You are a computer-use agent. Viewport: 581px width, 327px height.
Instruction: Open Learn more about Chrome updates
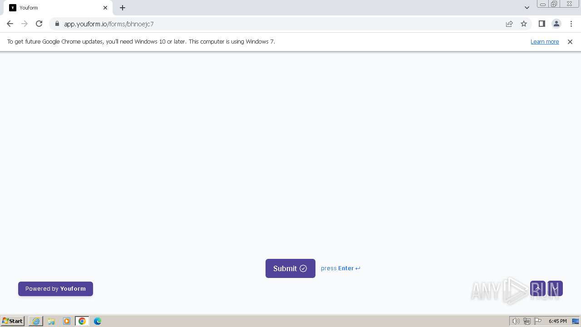(x=545, y=42)
